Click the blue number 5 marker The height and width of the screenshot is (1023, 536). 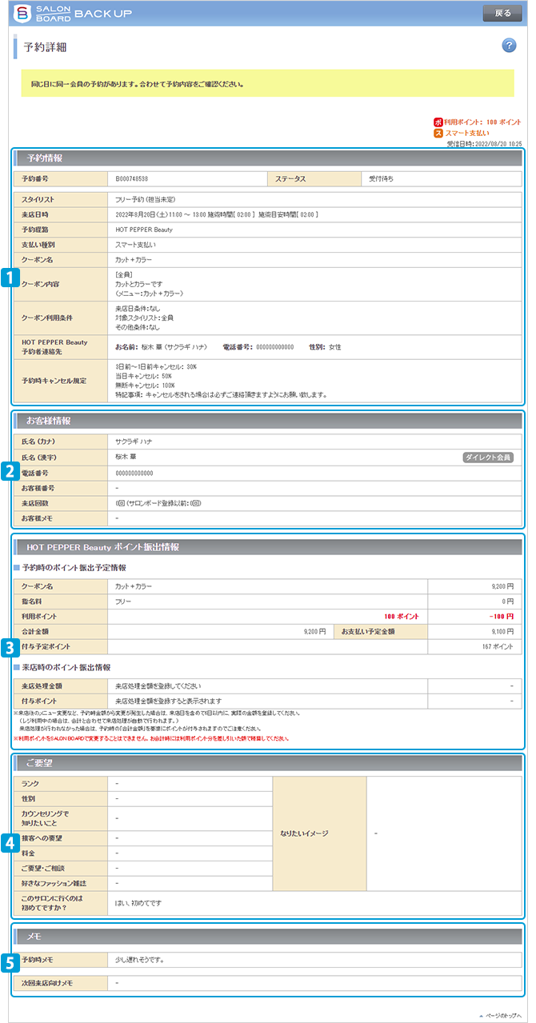pyautogui.click(x=10, y=962)
